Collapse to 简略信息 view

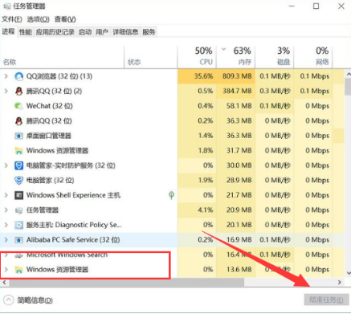pos(28,300)
